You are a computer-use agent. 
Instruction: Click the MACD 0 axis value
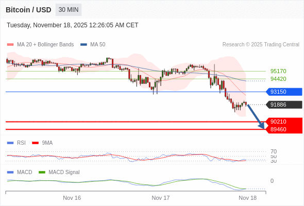[272, 181]
